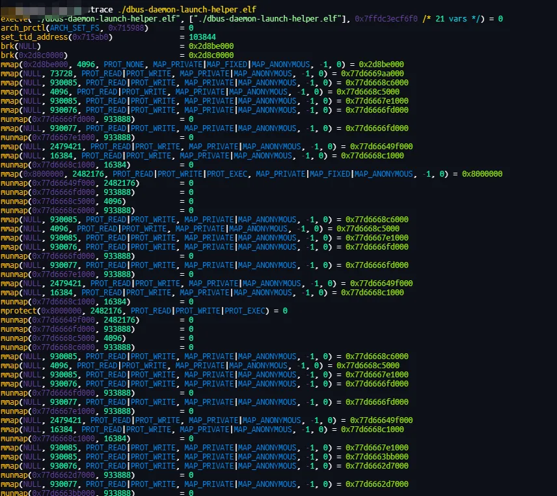Screen dimensions: 557x496
Task: Select the 0x2d8be000 result of brk(NULL)
Action: [x=211, y=46]
